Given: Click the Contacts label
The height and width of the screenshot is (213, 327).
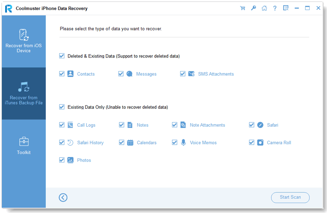Looking at the screenshot, I should [85, 74].
